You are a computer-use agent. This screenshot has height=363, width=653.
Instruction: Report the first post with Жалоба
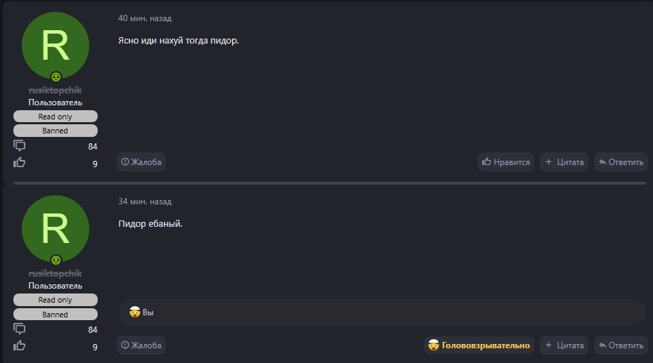pyautogui.click(x=141, y=162)
